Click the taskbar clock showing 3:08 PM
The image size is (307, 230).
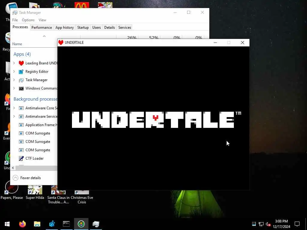point(281,224)
